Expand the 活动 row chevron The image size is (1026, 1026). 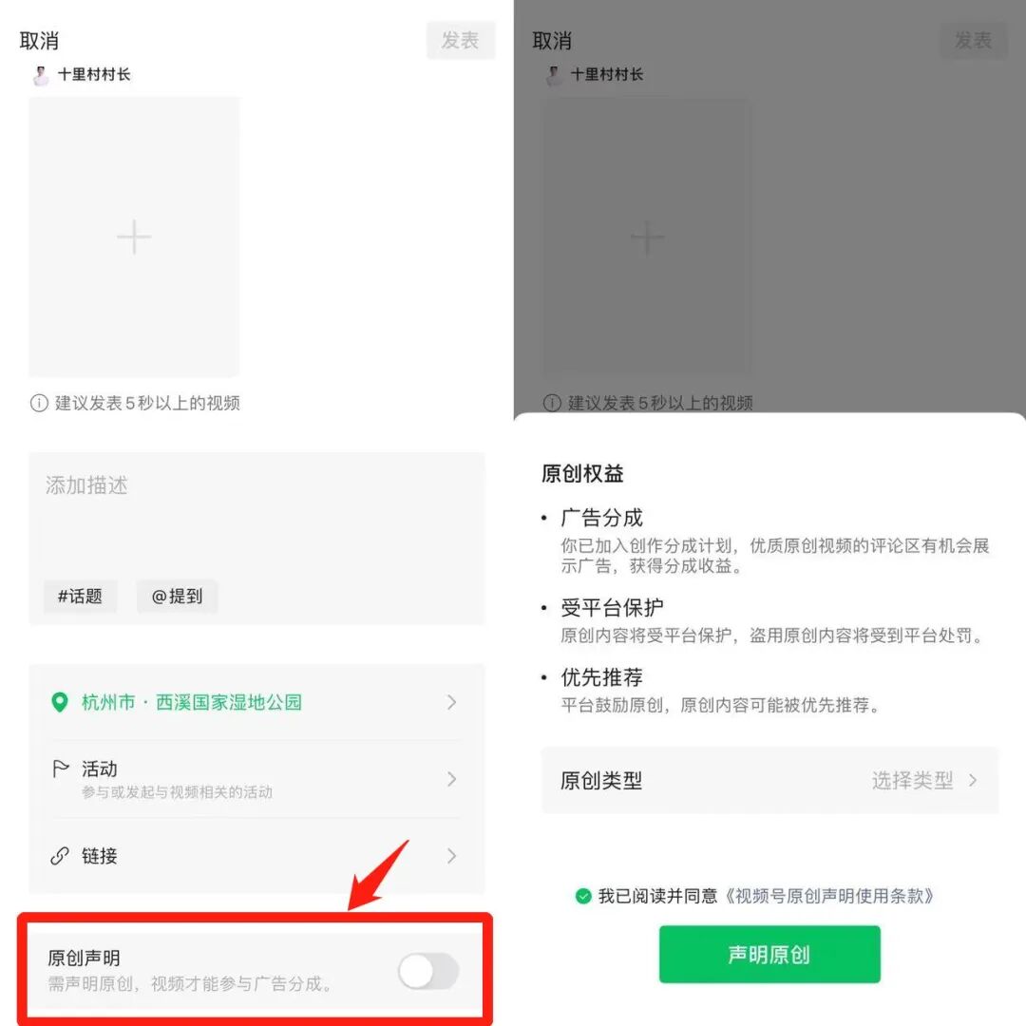point(451,779)
